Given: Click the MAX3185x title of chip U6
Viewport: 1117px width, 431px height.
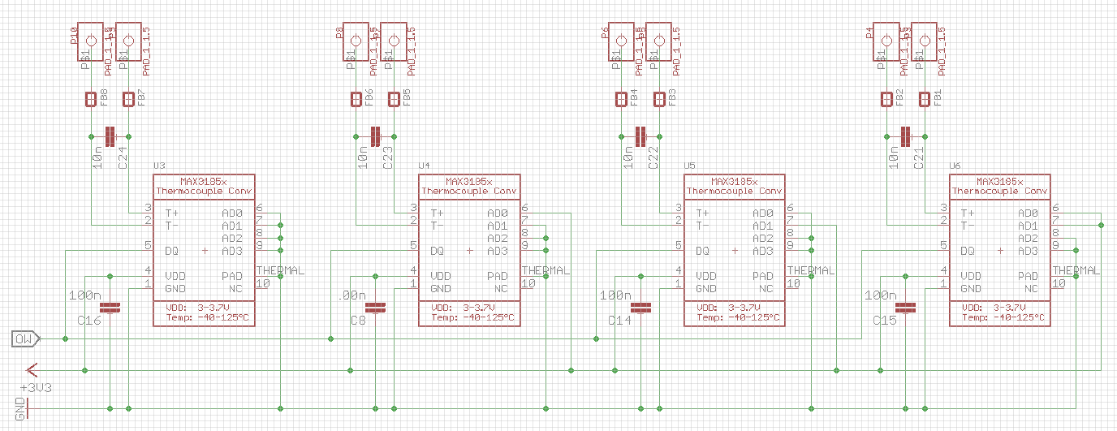Looking at the screenshot, I should (x=999, y=182).
